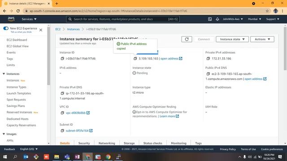Copy the Instance ID value

tap(62, 59)
